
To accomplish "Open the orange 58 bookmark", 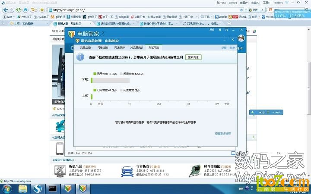I will point(52,17).
